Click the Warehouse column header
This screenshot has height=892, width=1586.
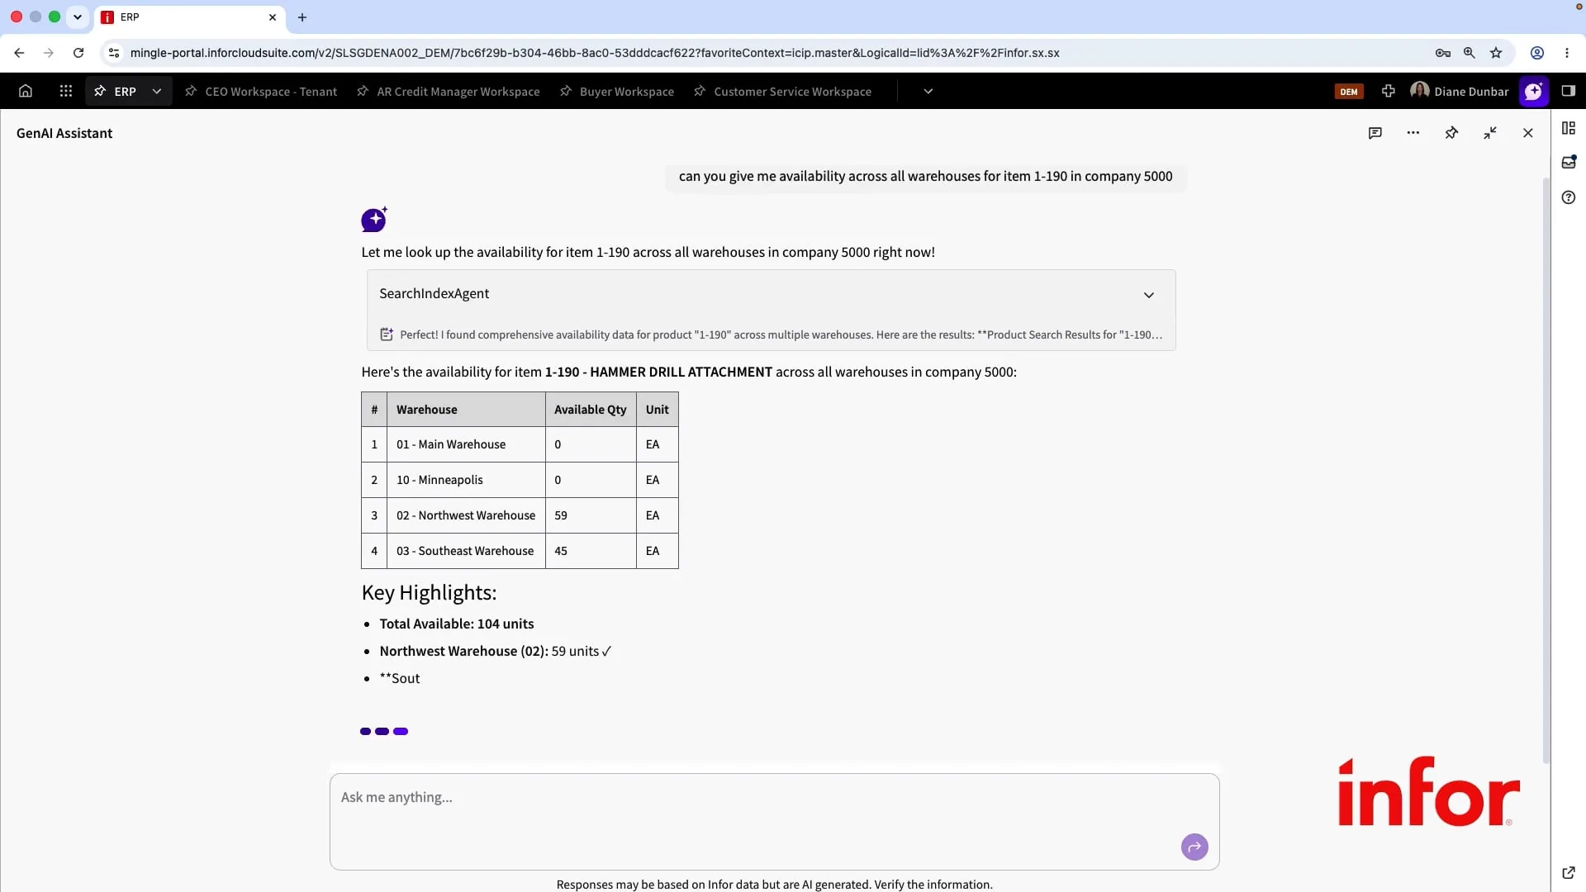[x=466, y=410]
